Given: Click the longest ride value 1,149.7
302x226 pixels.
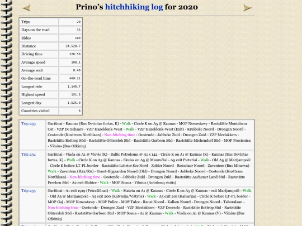Looking at the screenshot, I should pos(74,86).
